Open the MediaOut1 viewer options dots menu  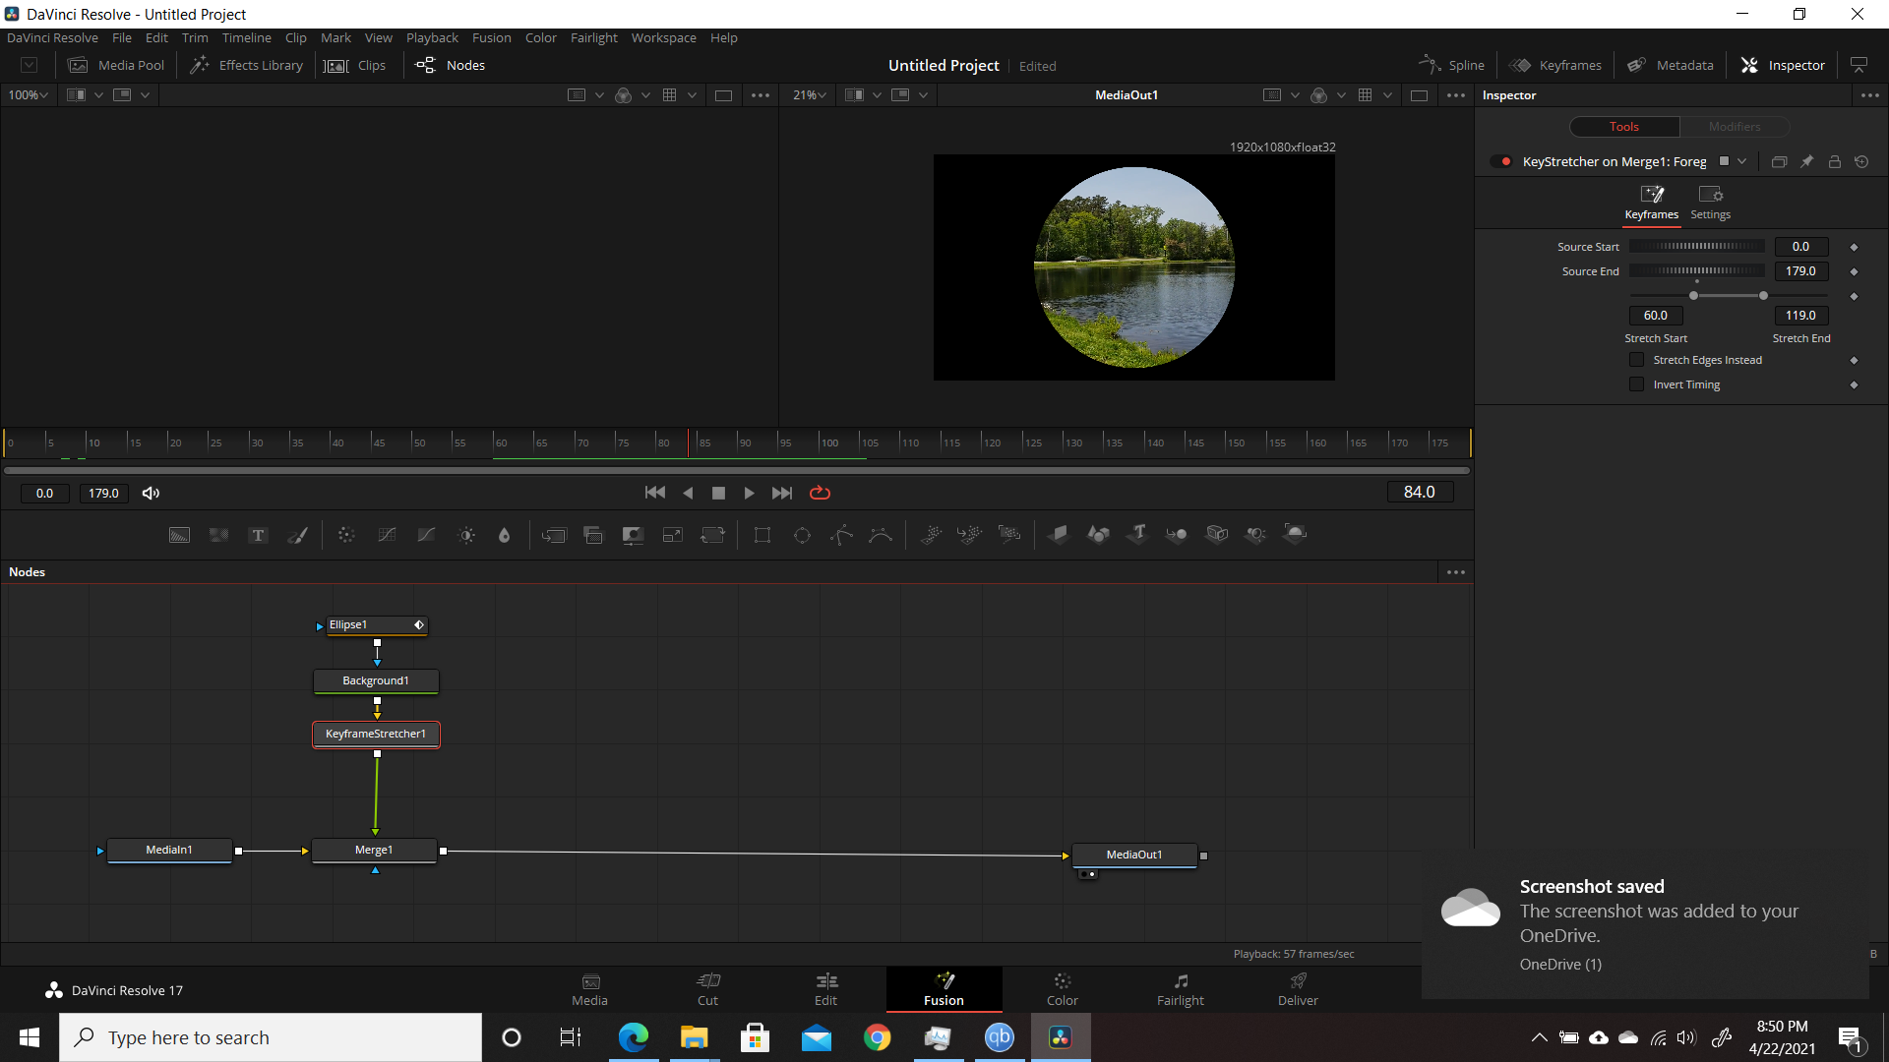[x=1456, y=95]
